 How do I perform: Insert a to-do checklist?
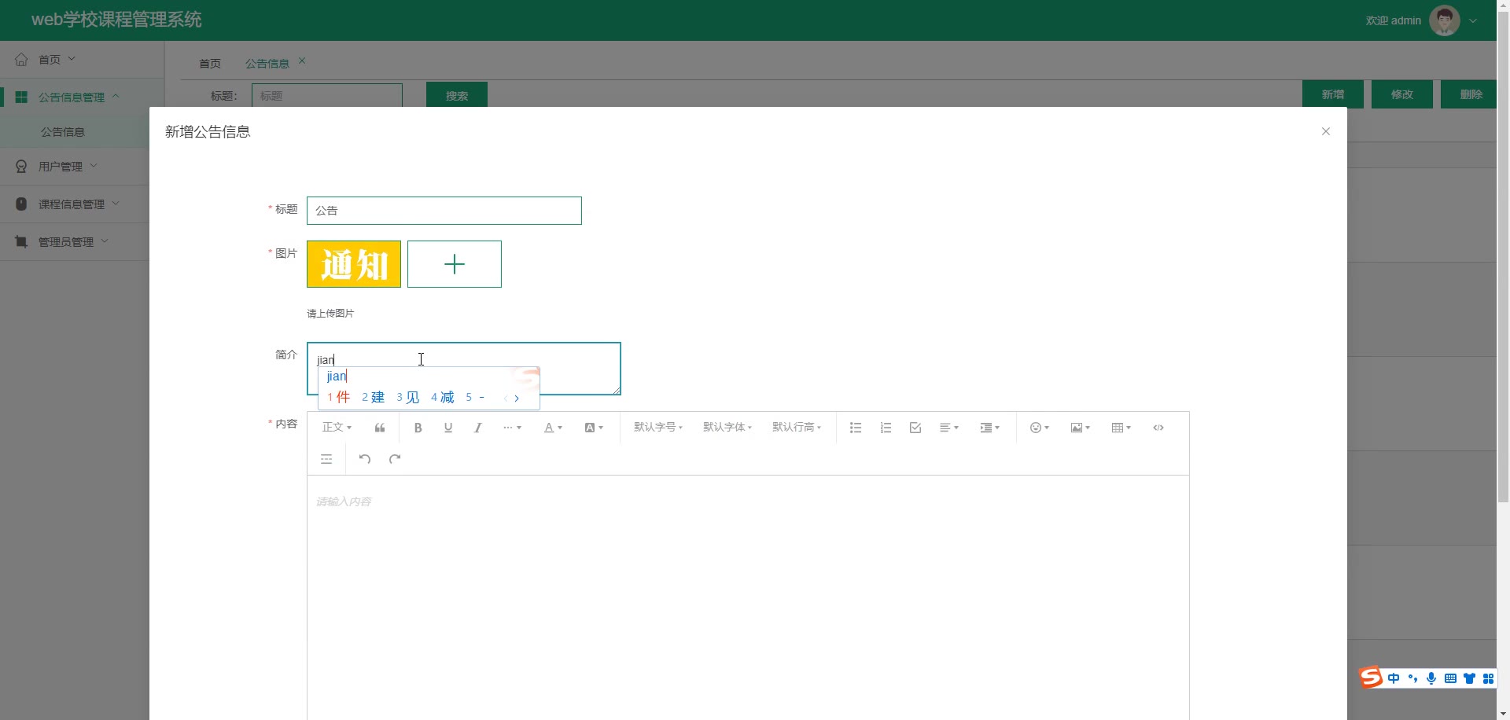pos(915,428)
